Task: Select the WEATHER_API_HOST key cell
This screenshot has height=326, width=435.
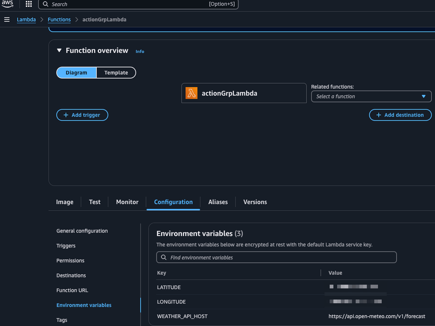Action: click(182, 316)
